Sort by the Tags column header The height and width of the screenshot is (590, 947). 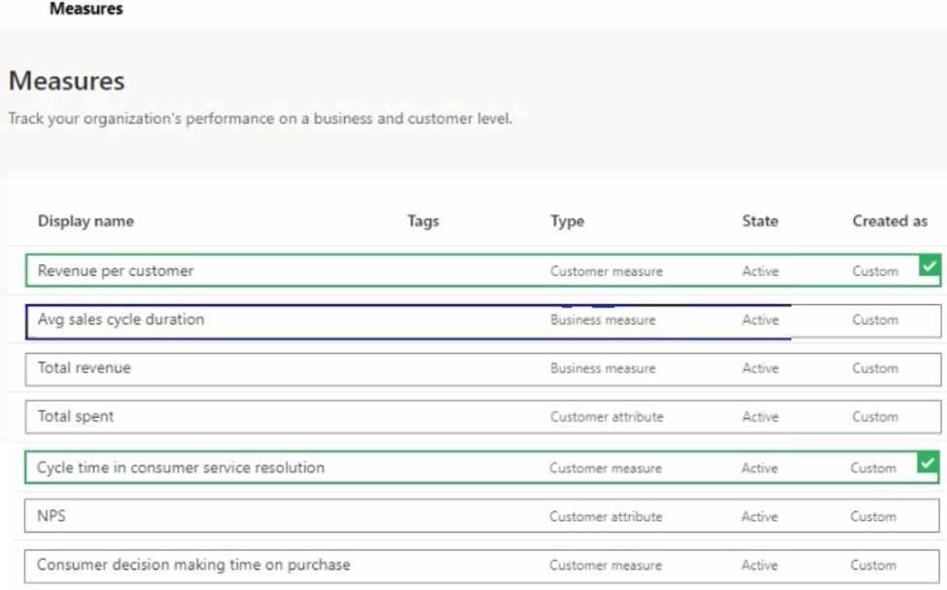(x=423, y=221)
